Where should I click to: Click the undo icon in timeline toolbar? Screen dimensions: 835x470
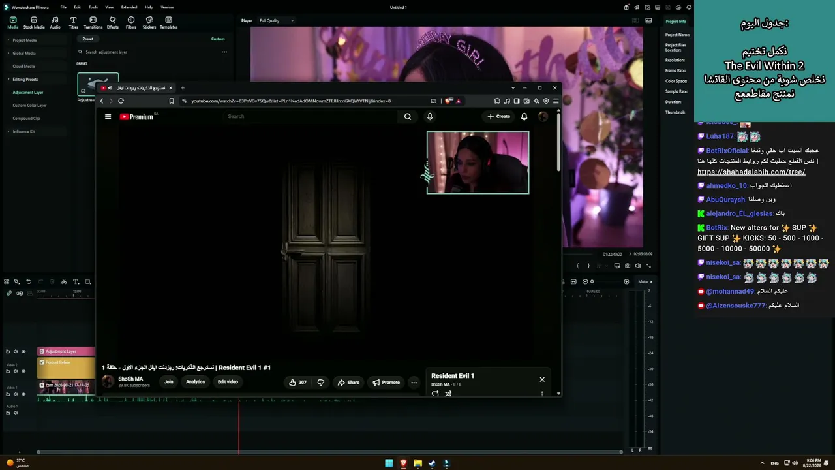click(x=28, y=281)
